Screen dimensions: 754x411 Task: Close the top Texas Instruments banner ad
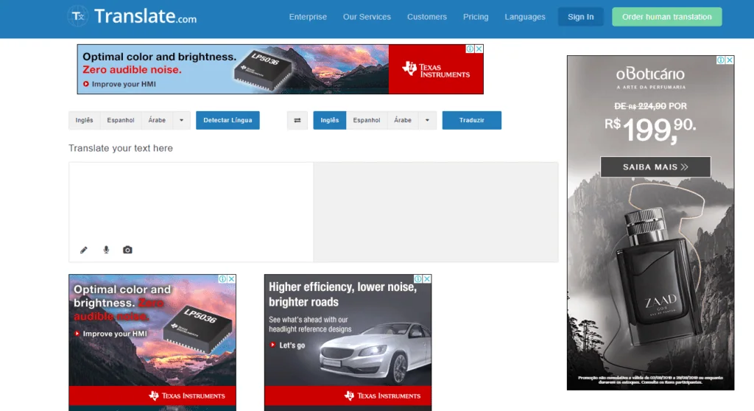pos(479,49)
